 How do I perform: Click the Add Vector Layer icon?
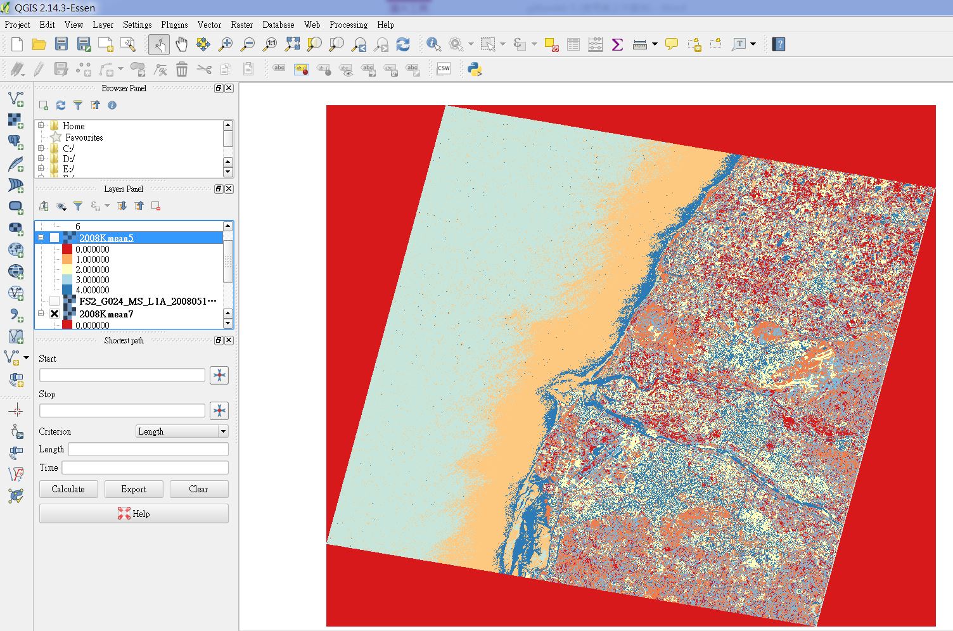coord(16,98)
